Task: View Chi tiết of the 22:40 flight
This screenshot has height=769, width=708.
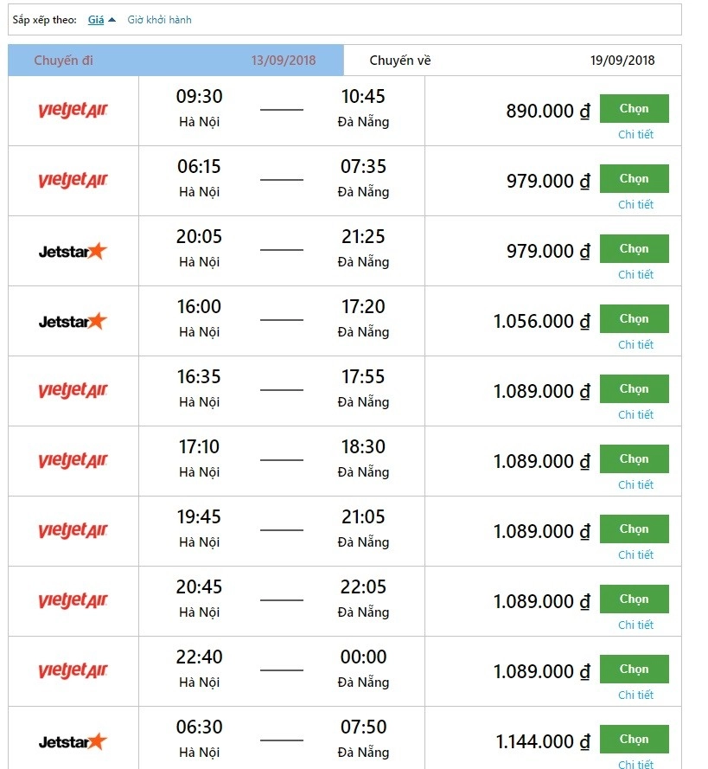Action: pyautogui.click(x=635, y=695)
